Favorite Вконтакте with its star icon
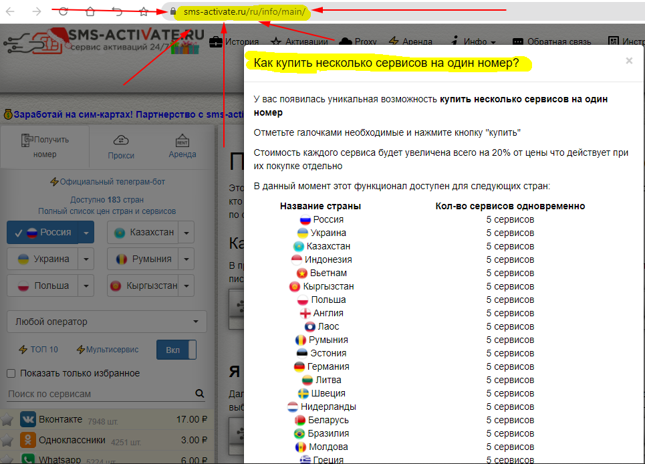 [7, 420]
